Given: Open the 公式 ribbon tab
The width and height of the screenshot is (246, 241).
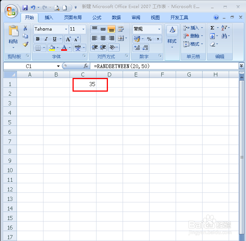Looking at the screenshot, I should coord(97,17).
